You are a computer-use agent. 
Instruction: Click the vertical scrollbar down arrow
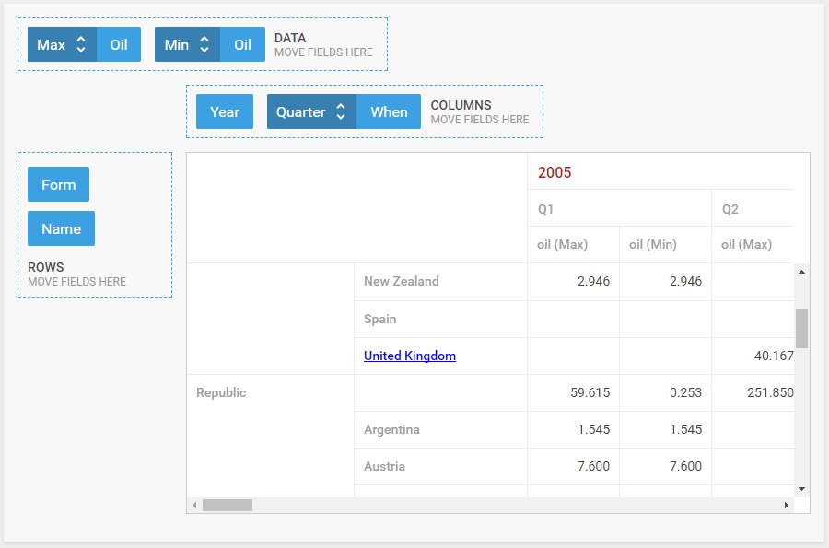pyautogui.click(x=802, y=489)
